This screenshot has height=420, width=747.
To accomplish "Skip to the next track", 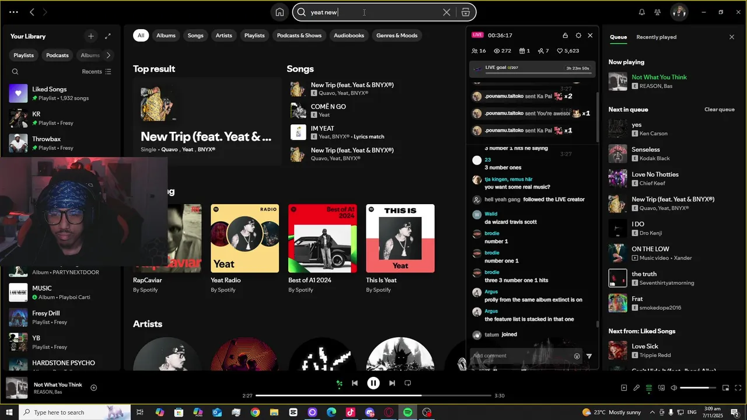I will click(x=392, y=383).
